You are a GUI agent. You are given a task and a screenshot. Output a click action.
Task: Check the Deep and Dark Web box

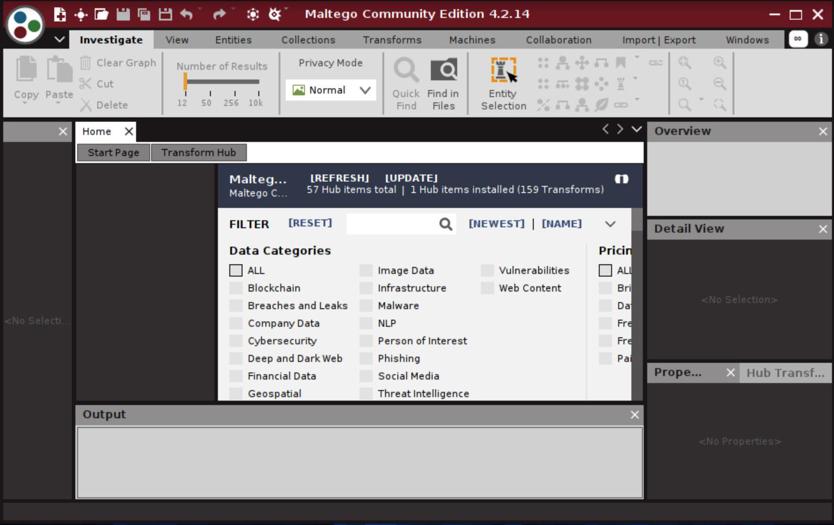[236, 358]
